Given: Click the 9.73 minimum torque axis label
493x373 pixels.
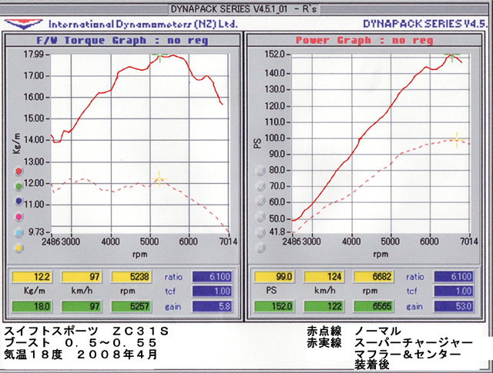Looking at the screenshot, I should click(36, 232).
